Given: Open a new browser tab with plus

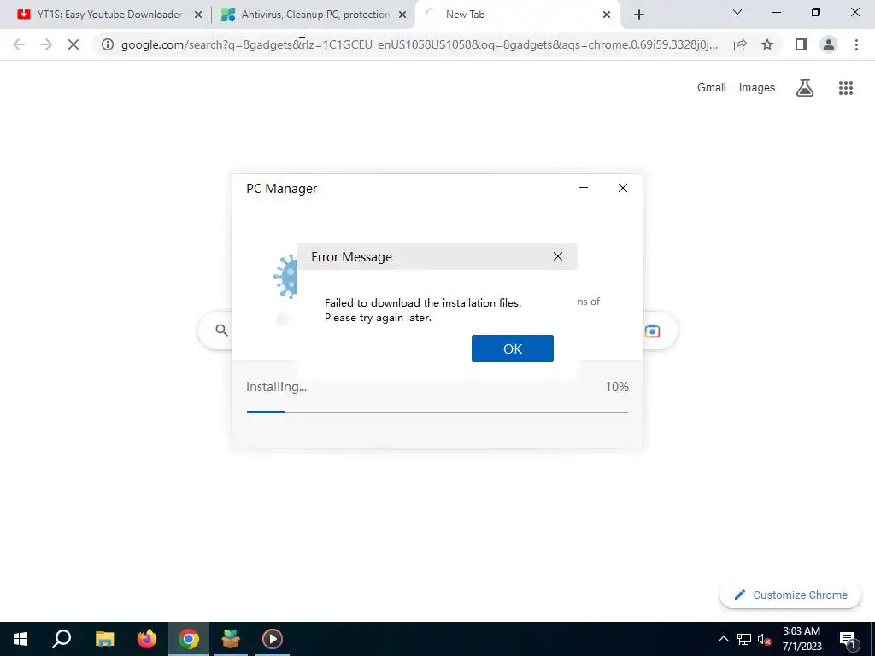Looking at the screenshot, I should click(x=639, y=15).
